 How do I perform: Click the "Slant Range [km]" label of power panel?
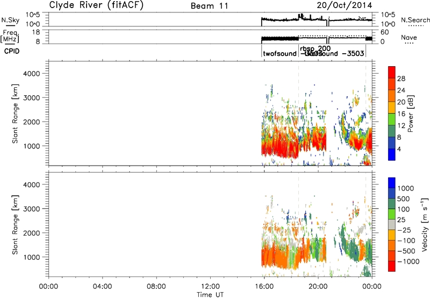(x=15, y=113)
